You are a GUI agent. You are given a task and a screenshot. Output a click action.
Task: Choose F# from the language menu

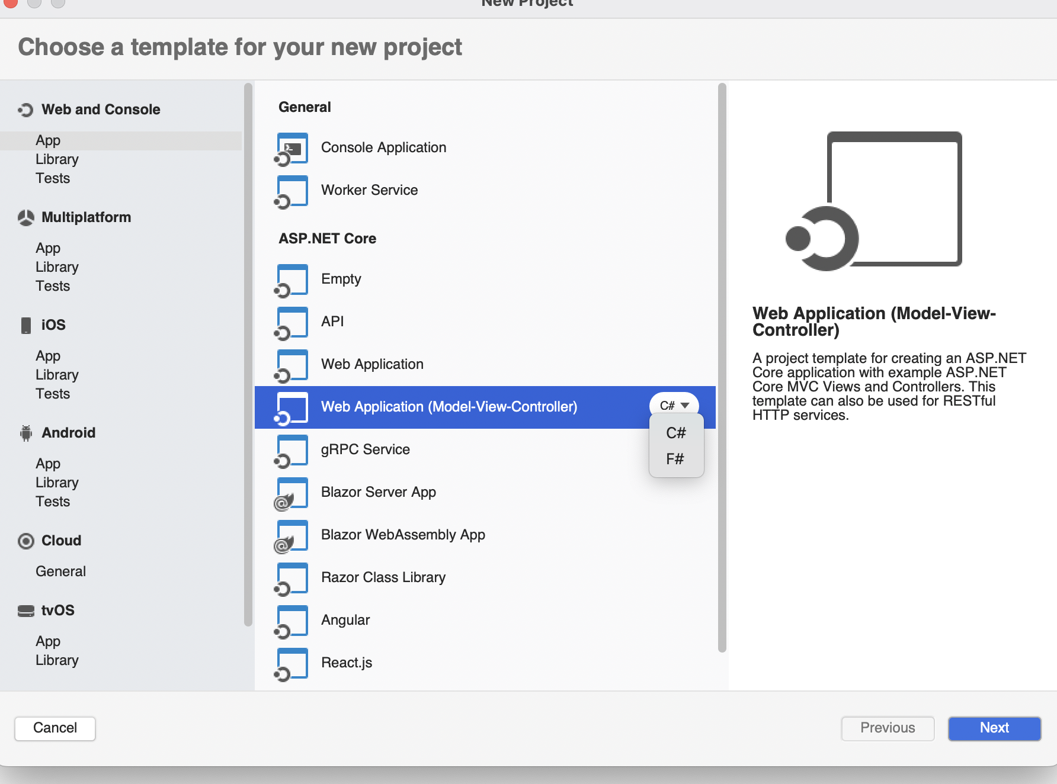click(676, 459)
